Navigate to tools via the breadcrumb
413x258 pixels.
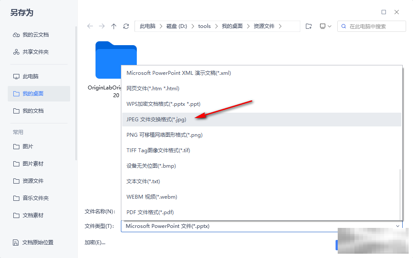[204, 26]
